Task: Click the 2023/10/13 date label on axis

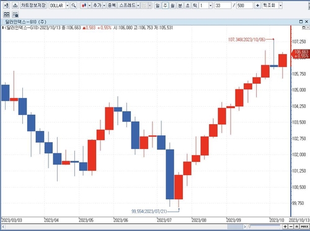Action: click(299, 220)
